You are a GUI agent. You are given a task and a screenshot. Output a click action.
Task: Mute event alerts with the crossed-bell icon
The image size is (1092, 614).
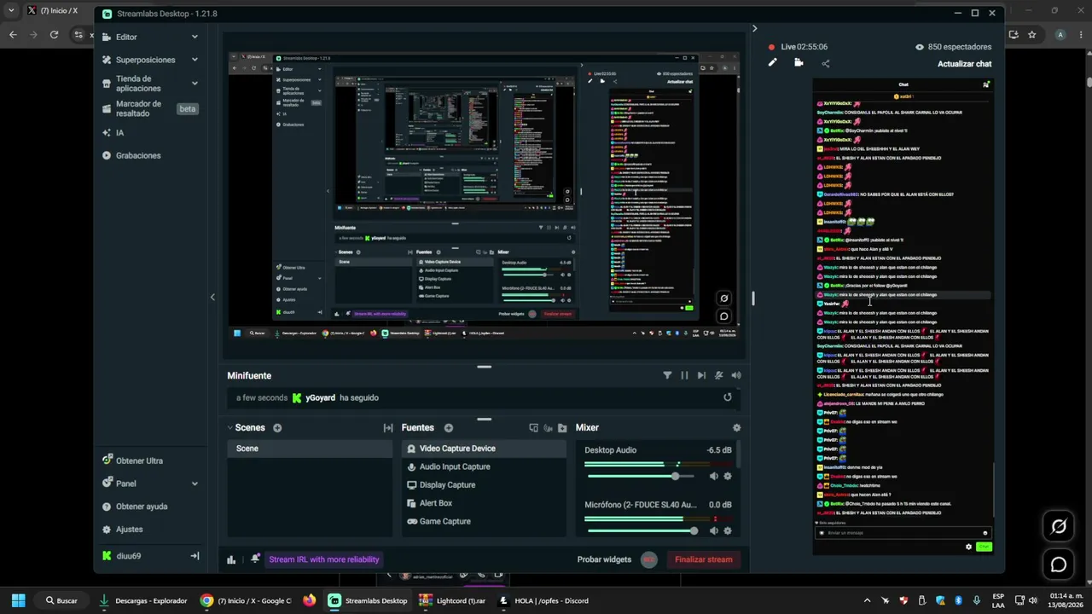pos(719,375)
